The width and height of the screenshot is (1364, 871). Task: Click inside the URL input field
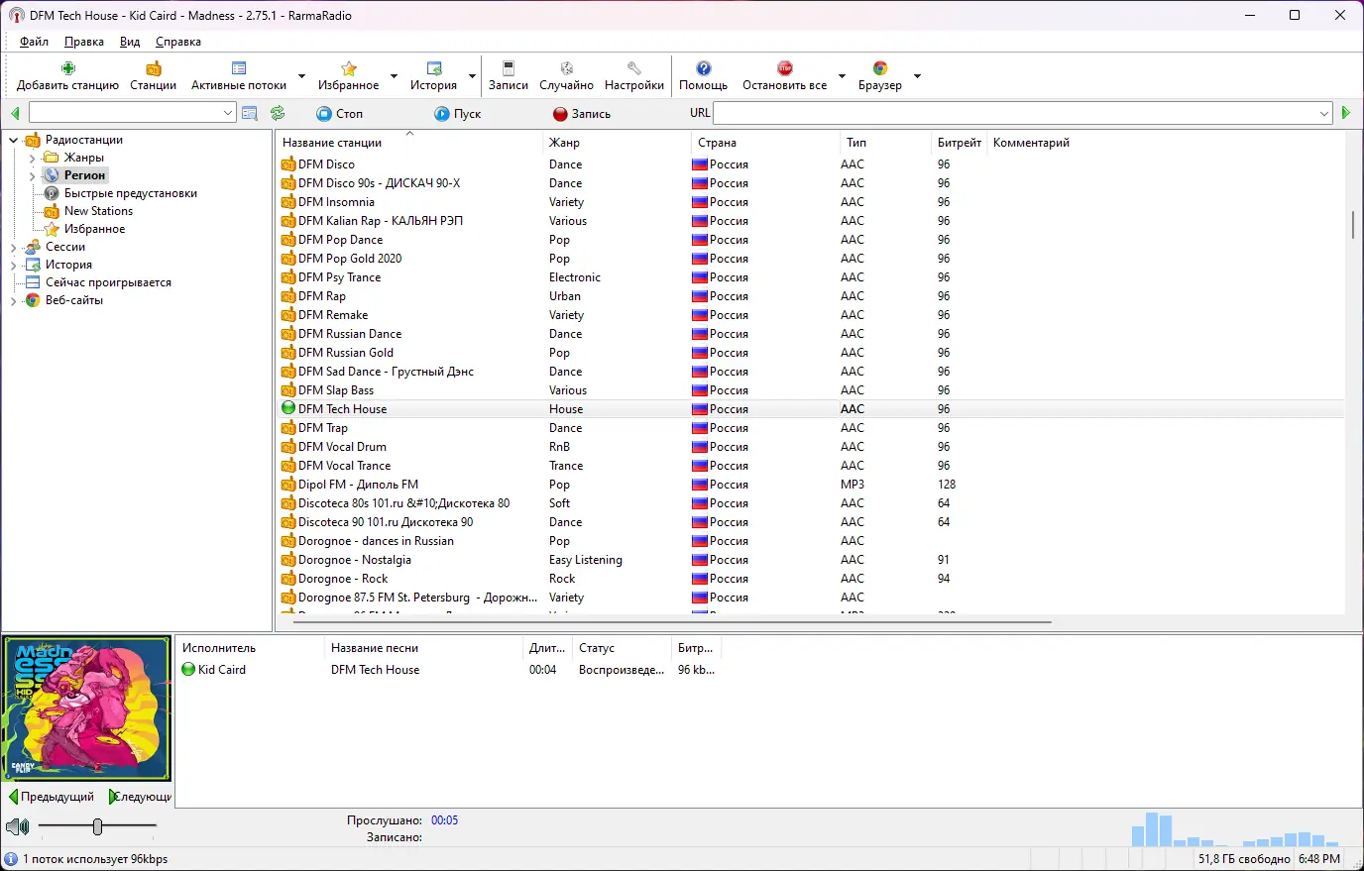[x=1015, y=113]
